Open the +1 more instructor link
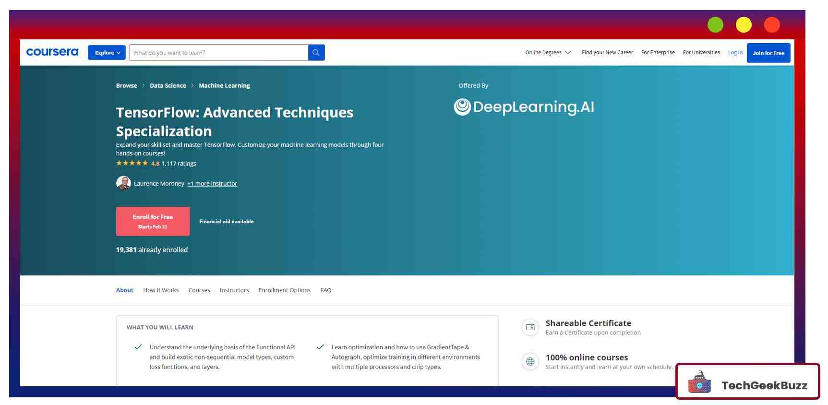 [x=212, y=184]
